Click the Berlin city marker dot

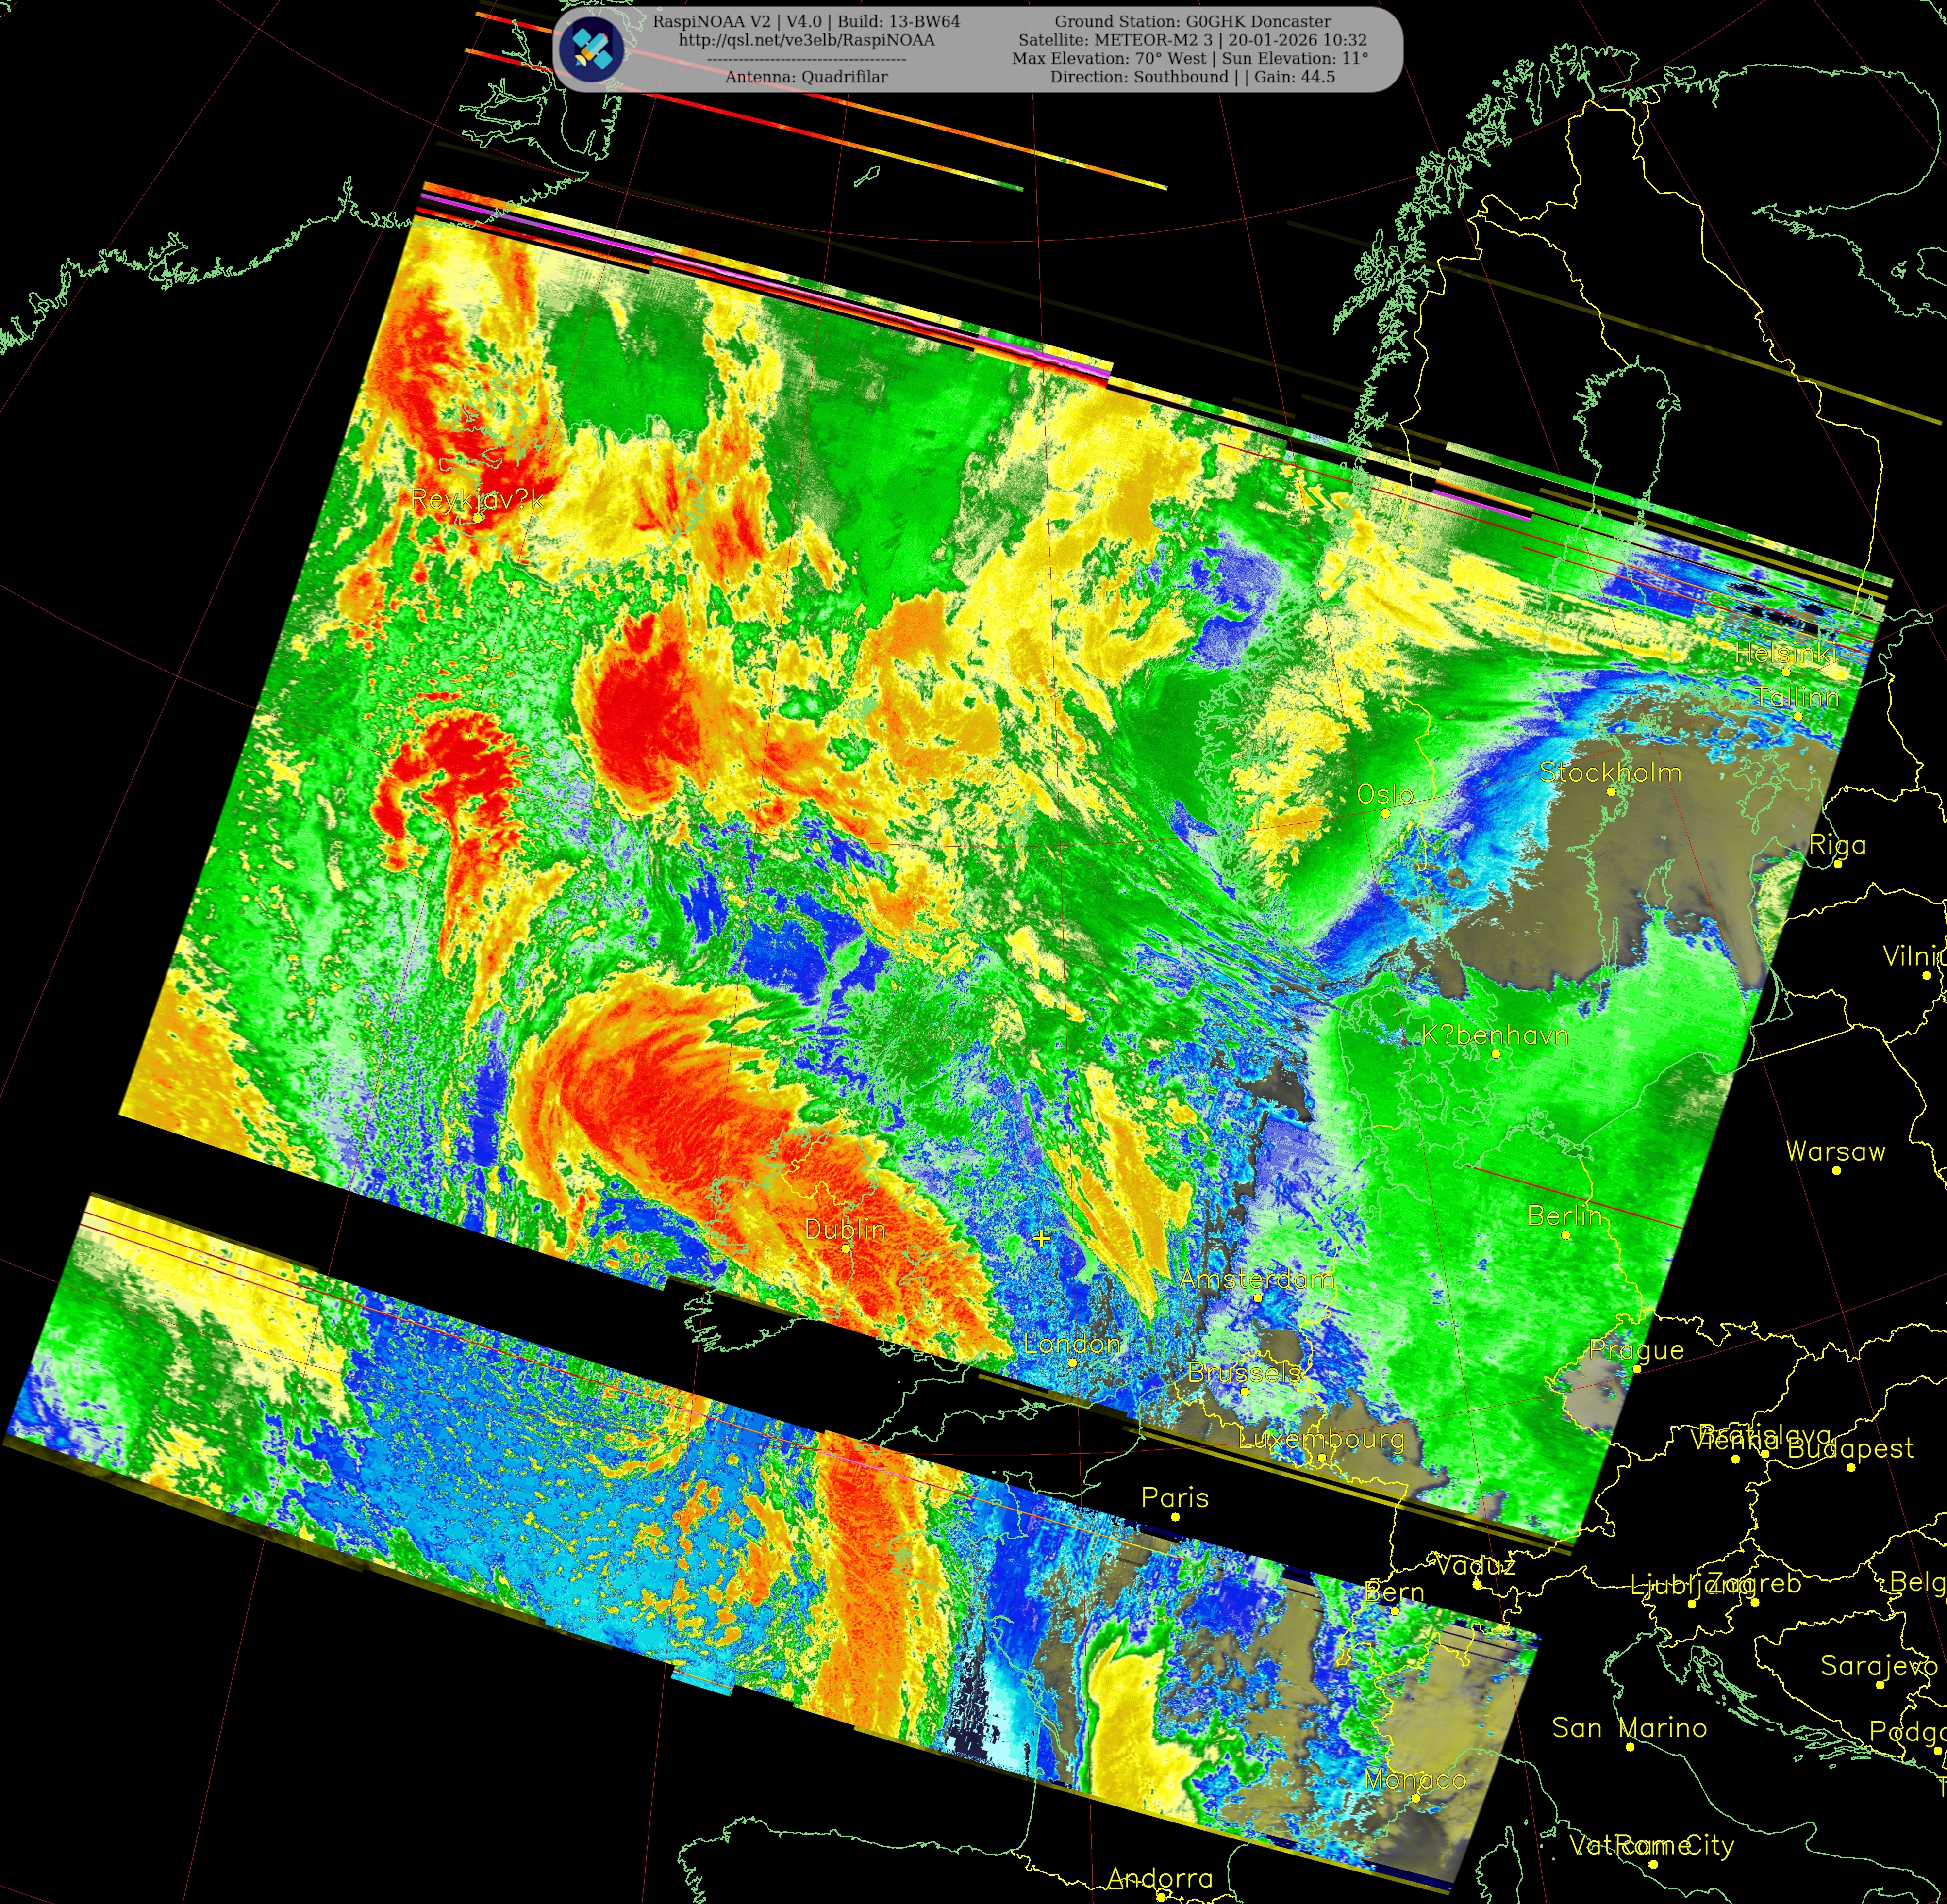coord(1566,1235)
